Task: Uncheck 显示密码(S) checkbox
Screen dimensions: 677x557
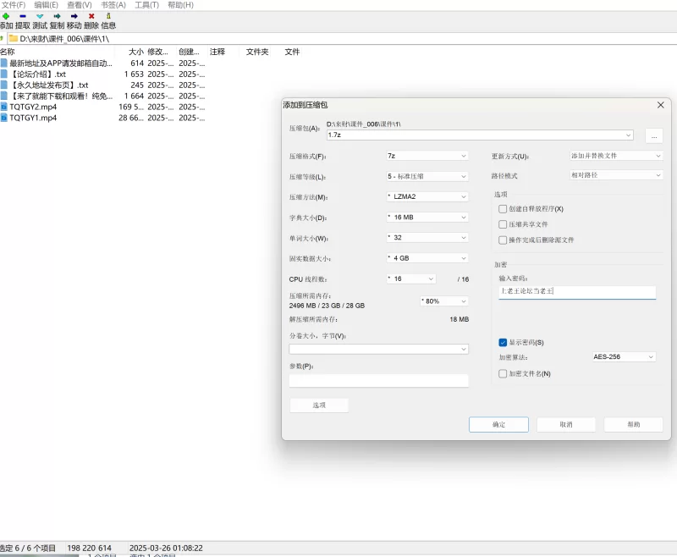Action: (x=503, y=342)
